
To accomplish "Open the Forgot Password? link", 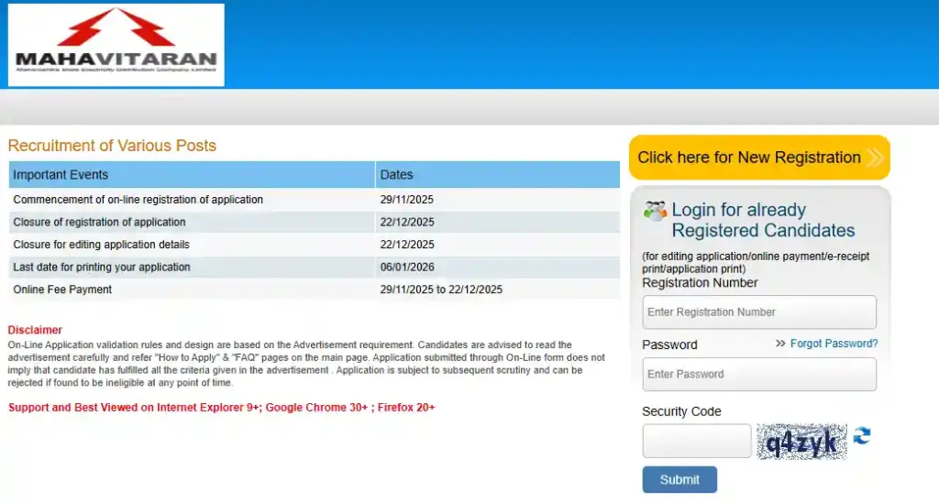I will [x=834, y=344].
